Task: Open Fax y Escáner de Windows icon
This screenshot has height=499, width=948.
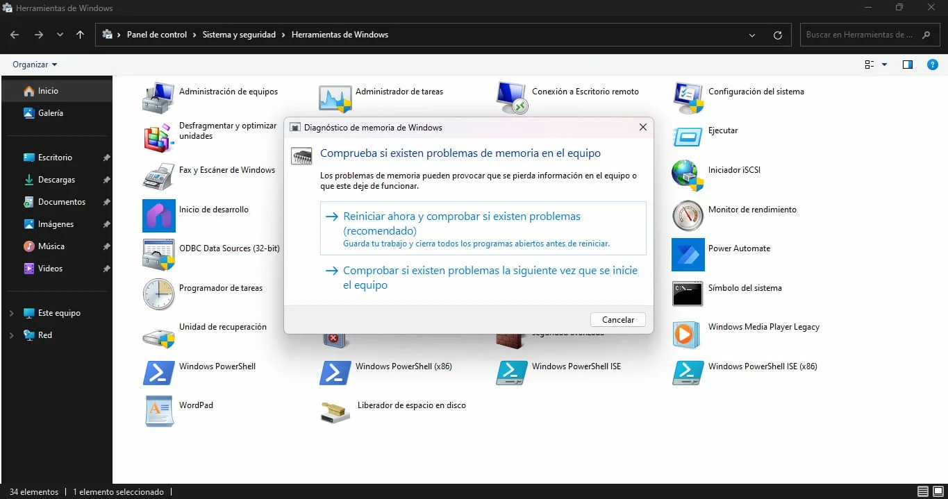Action: pos(158,176)
